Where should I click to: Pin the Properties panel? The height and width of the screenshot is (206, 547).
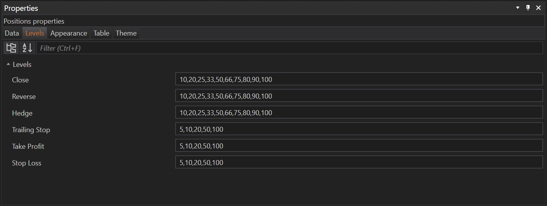coord(528,8)
